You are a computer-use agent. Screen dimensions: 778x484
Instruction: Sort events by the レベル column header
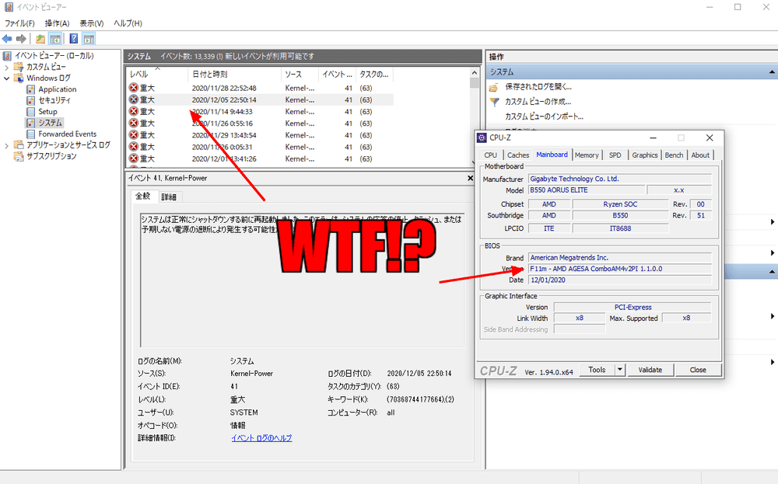[157, 74]
